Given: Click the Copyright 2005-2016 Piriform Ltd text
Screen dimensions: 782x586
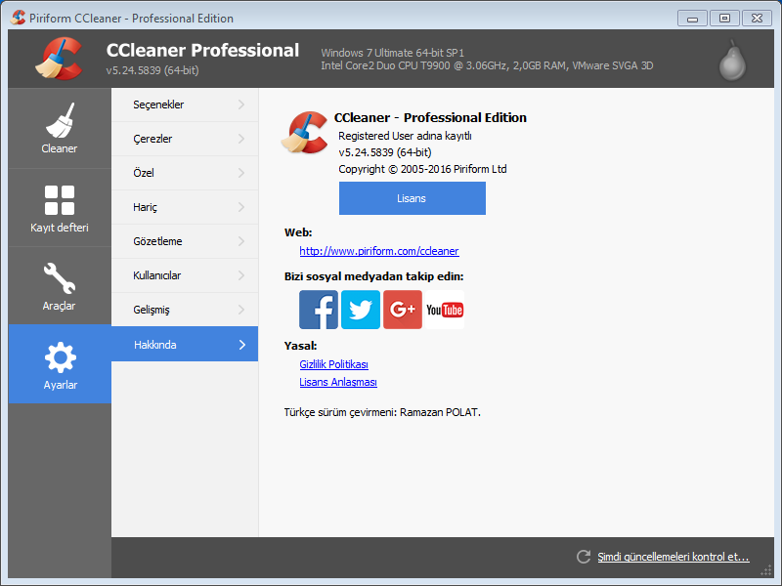Looking at the screenshot, I should click(x=422, y=169).
